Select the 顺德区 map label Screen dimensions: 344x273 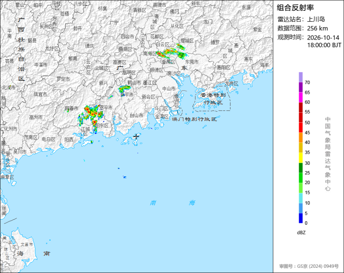coord(157,70)
